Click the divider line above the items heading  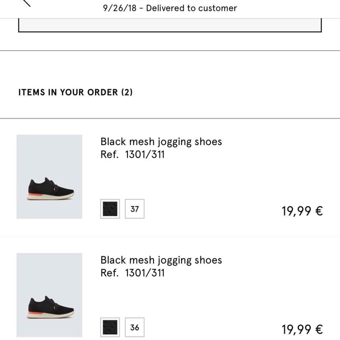pyautogui.click(x=170, y=51)
